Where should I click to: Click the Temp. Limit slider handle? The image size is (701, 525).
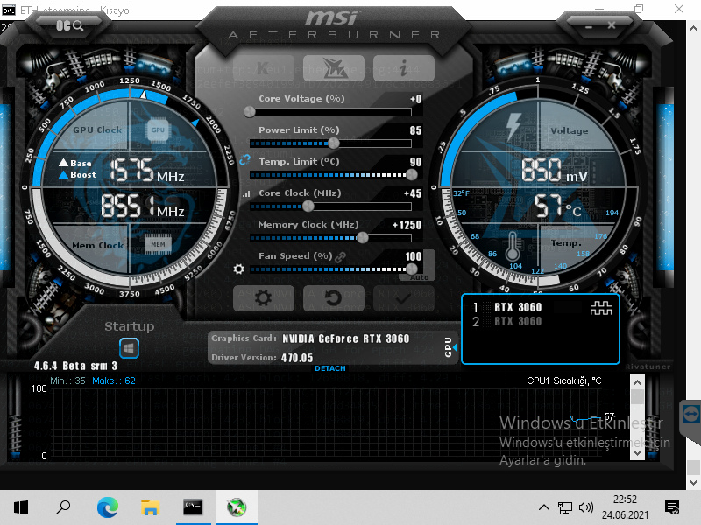[x=412, y=175]
